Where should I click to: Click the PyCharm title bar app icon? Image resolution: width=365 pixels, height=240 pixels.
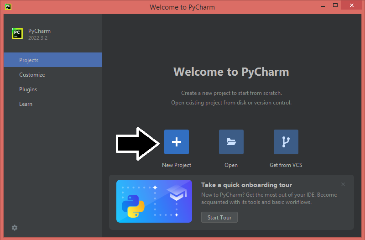click(x=8, y=6)
